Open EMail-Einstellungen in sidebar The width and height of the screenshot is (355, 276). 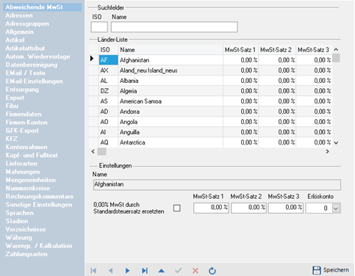pos(35,81)
